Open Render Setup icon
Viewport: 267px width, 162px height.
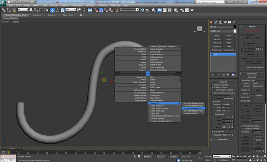tap(182, 10)
